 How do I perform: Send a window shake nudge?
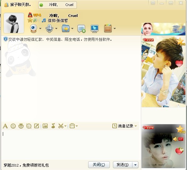pos(29,126)
